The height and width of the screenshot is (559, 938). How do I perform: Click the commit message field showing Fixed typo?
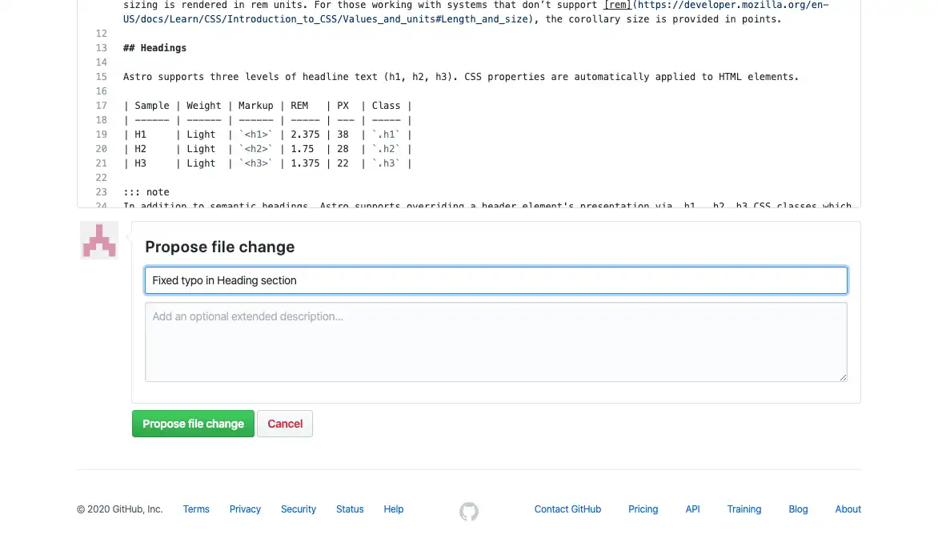pos(496,280)
